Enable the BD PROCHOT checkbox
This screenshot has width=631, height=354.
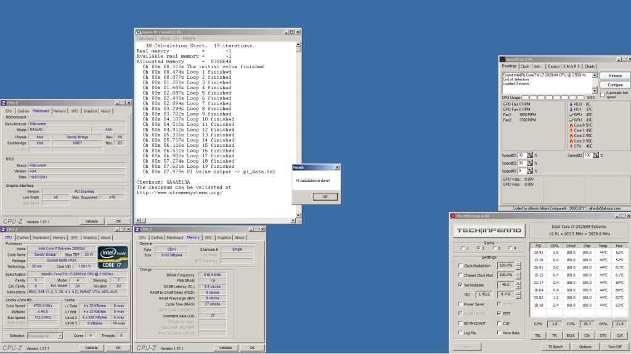click(460, 323)
